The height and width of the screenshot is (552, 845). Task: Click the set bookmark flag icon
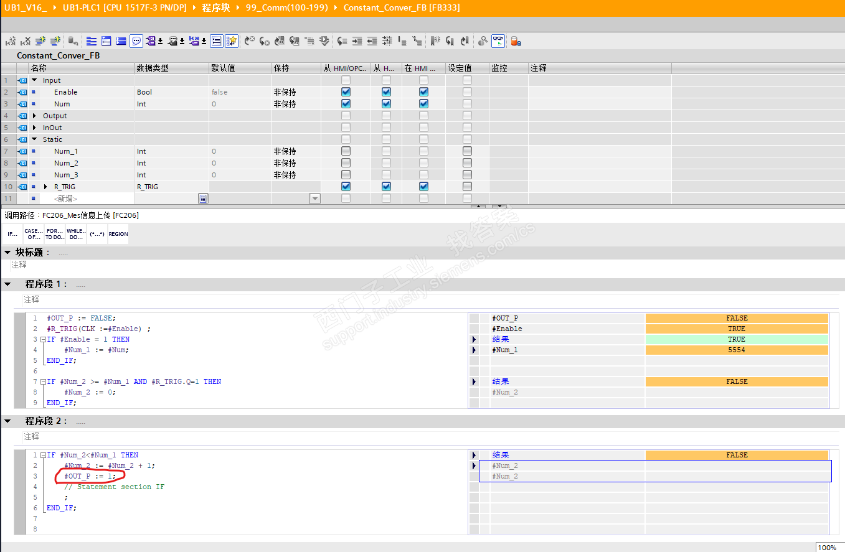click(x=435, y=41)
